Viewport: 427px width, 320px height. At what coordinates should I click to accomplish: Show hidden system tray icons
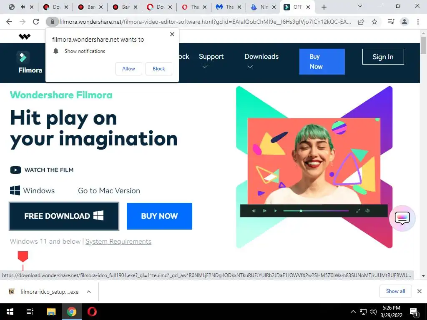pyautogui.click(x=353, y=312)
